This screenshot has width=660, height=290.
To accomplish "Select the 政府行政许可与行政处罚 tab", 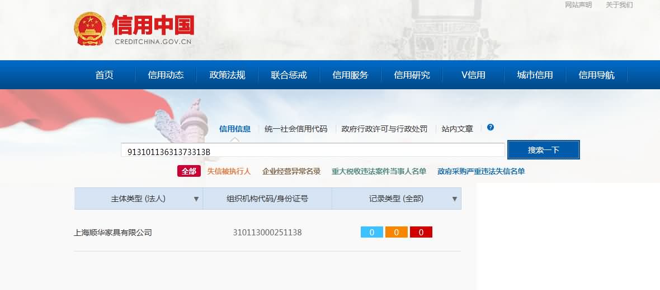I will click(x=384, y=129).
